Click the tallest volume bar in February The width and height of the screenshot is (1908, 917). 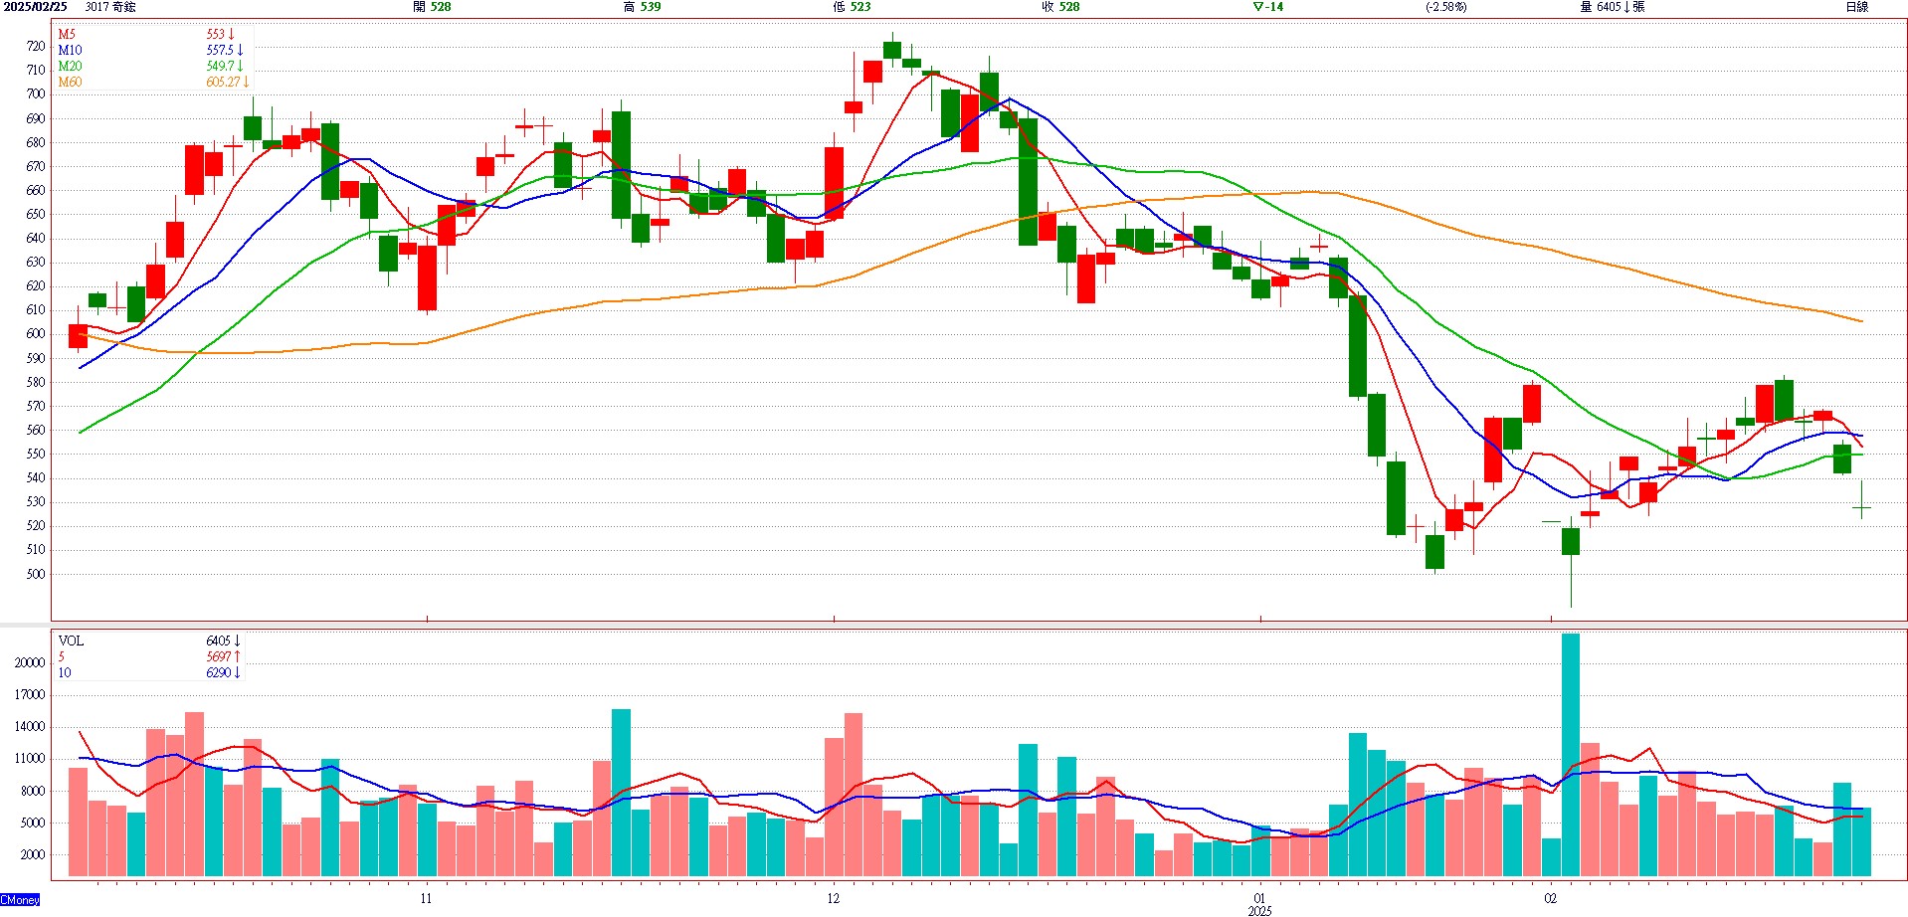pyautogui.click(x=1571, y=756)
